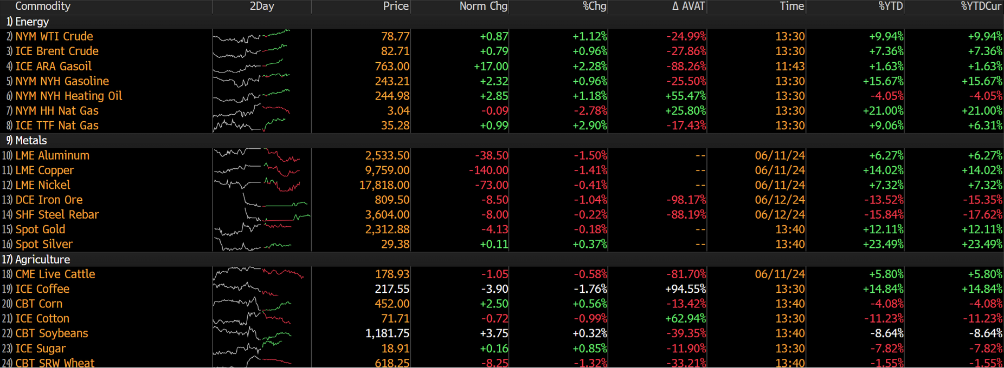Click Spot Gold price 2,312.88
This screenshot has width=1004, height=368.
tap(387, 229)
